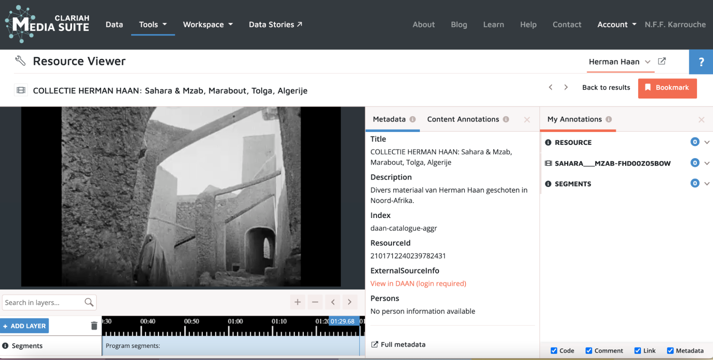Disable the Link checkbox
This screenshot has width=713, height=360.
click(638, 351)
